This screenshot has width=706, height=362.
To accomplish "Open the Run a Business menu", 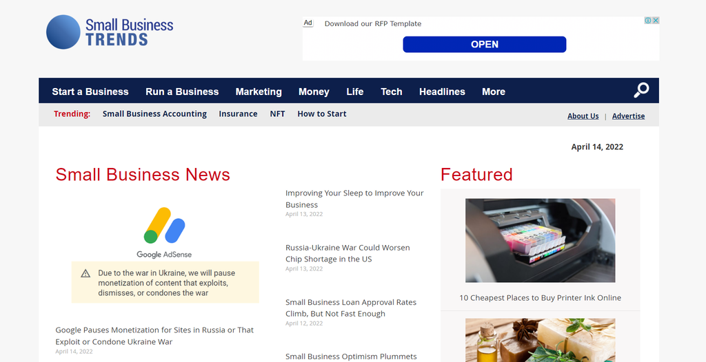I will [x=182, y=92].
